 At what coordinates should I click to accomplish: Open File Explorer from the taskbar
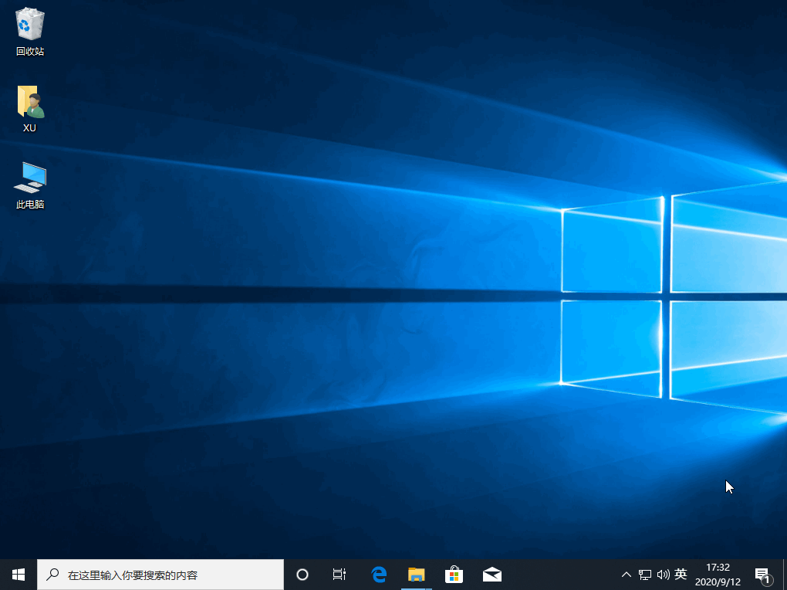[417, 574]
